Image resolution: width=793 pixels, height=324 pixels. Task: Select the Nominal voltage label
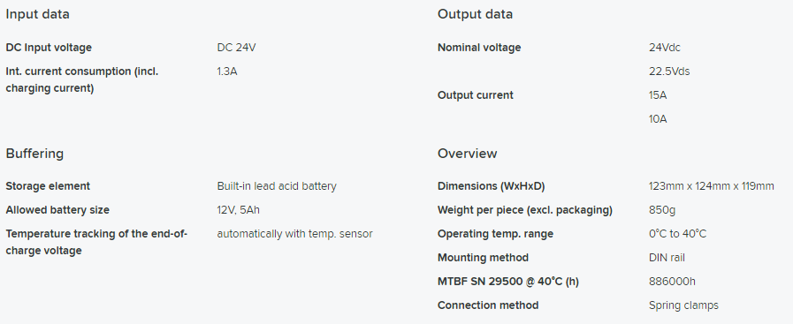[479, 48]
